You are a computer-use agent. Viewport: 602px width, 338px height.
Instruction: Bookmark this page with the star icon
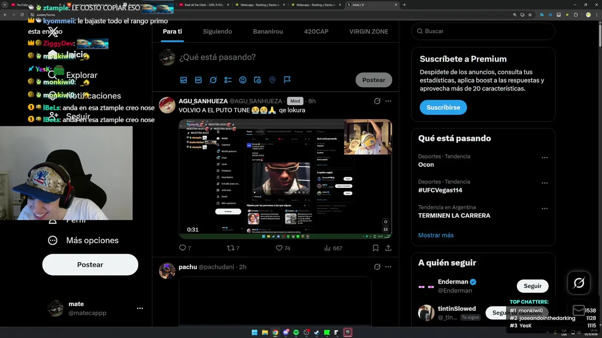(x=530, y=15)
